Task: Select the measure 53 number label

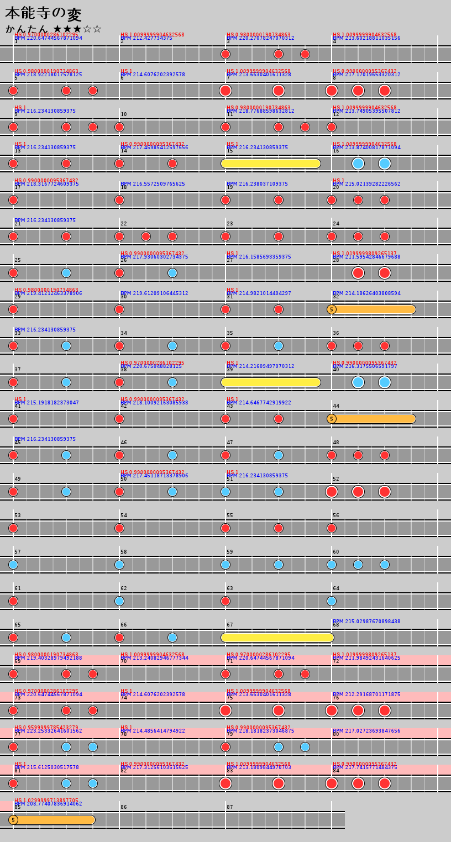Action: coord(18,515)
